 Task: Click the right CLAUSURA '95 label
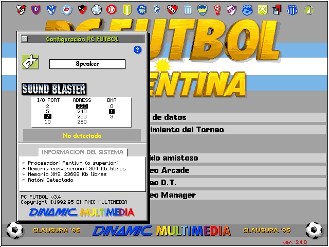267,231
